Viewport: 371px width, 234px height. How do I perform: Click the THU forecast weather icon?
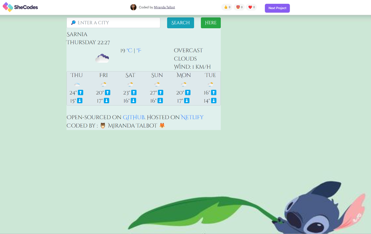pyautogui.click(x=77, y=84)
